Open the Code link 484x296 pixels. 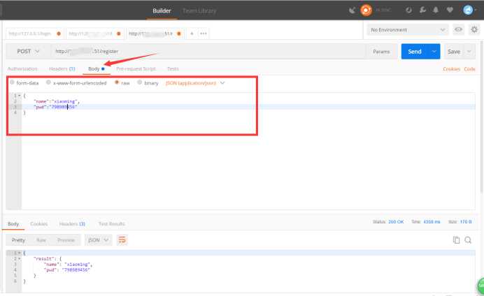point(469,69)
